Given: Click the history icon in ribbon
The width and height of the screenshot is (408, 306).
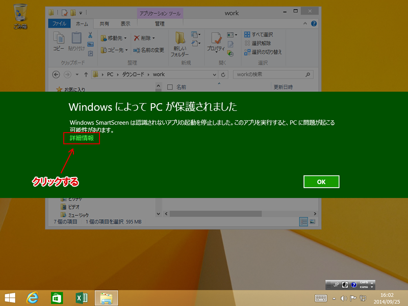Looking at the screenshot, I should point(231,54).
